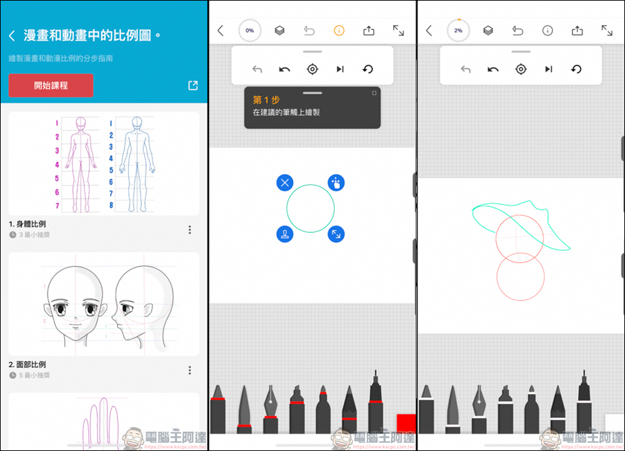Select the chisel marker tool in the middle screen
Viewport: 625px width, 451px height.
[296, 409]
